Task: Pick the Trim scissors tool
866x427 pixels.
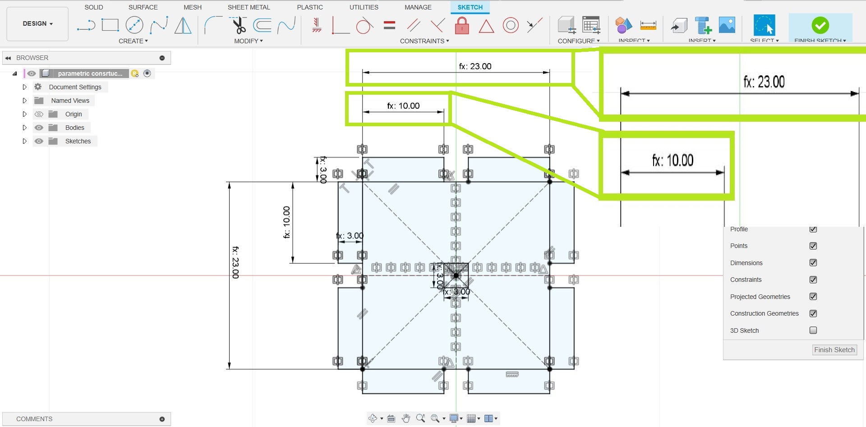Action: 239,25
